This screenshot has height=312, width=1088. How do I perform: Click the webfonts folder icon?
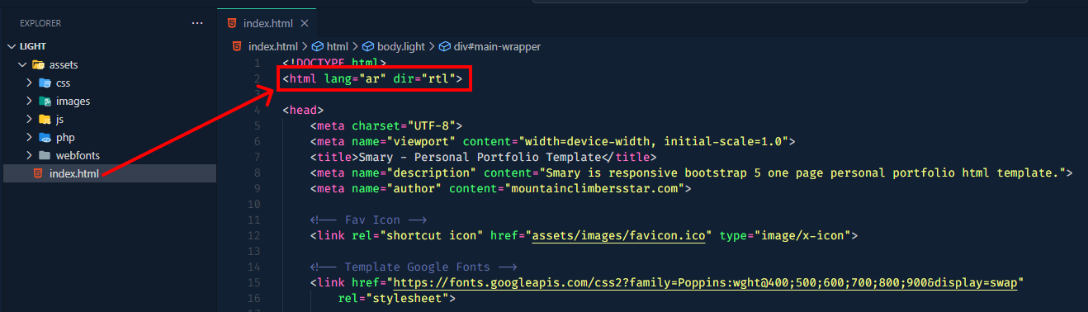click(45, 155)
